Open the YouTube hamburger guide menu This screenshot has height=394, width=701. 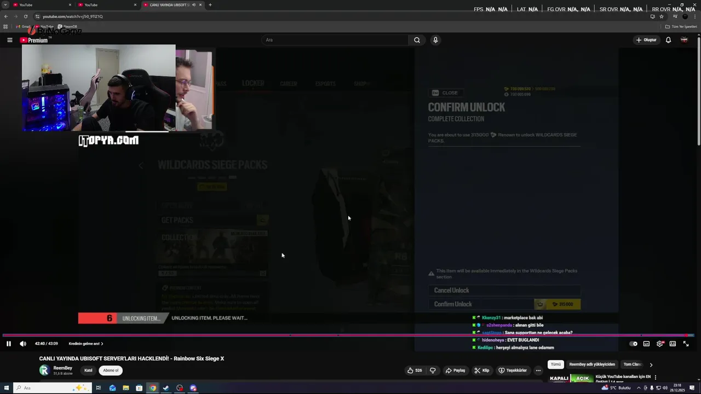click(9, 40)
